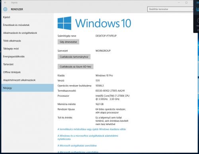The image size is (199, 154).
Task: Open the termékkulcs módosítása link
Action: pos(92,129)
